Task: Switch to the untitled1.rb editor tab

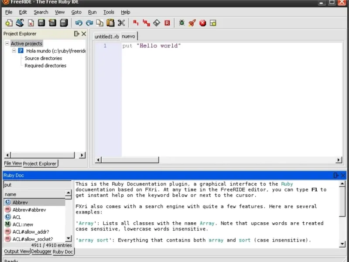Action: pyautogui.click(x=106, y=36)
